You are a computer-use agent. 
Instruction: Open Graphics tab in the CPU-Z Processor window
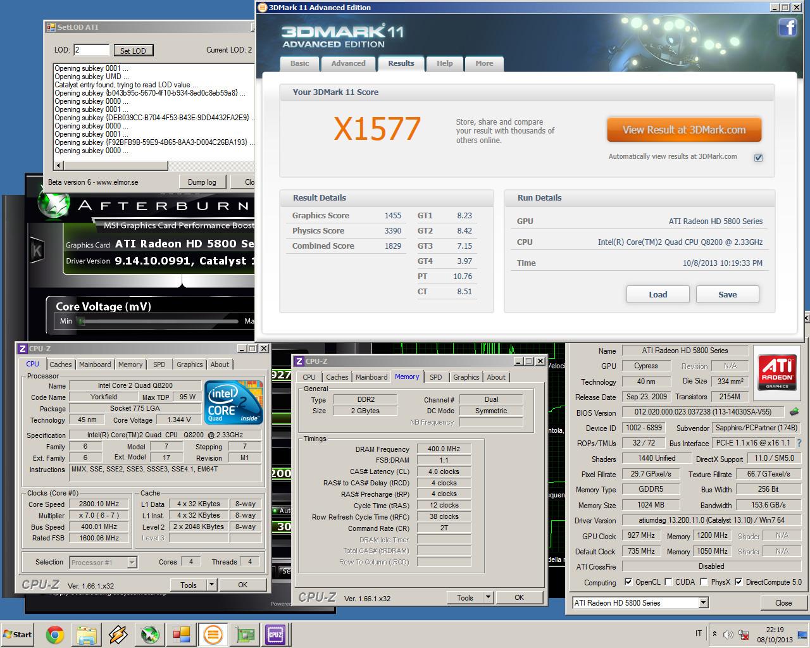[x=190, y=364]
